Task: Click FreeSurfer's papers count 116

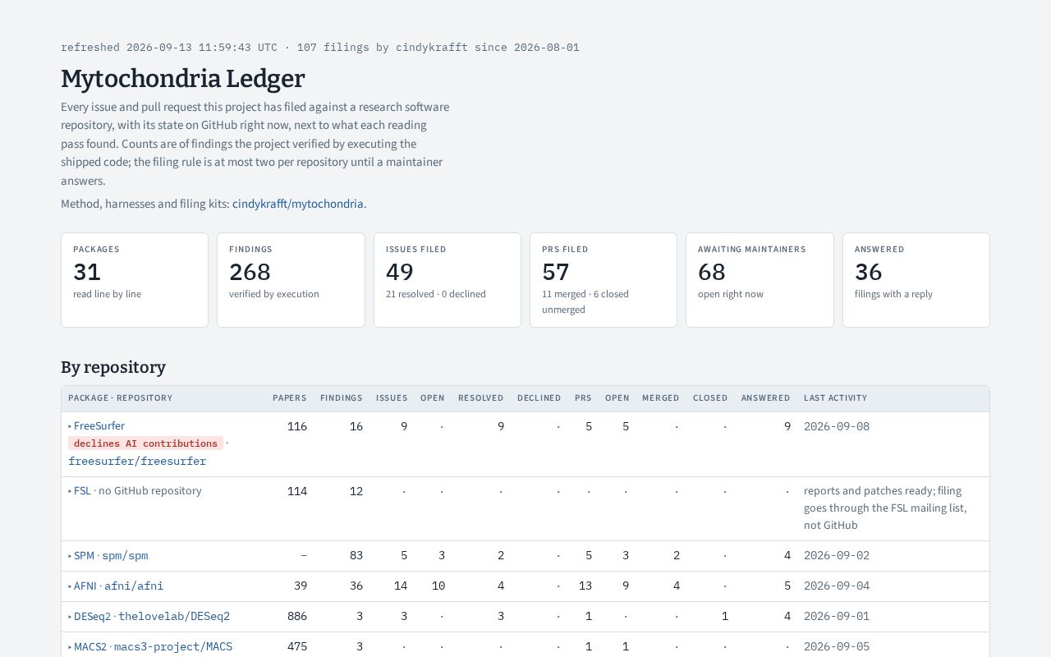Action: click(x=297, y=426)
